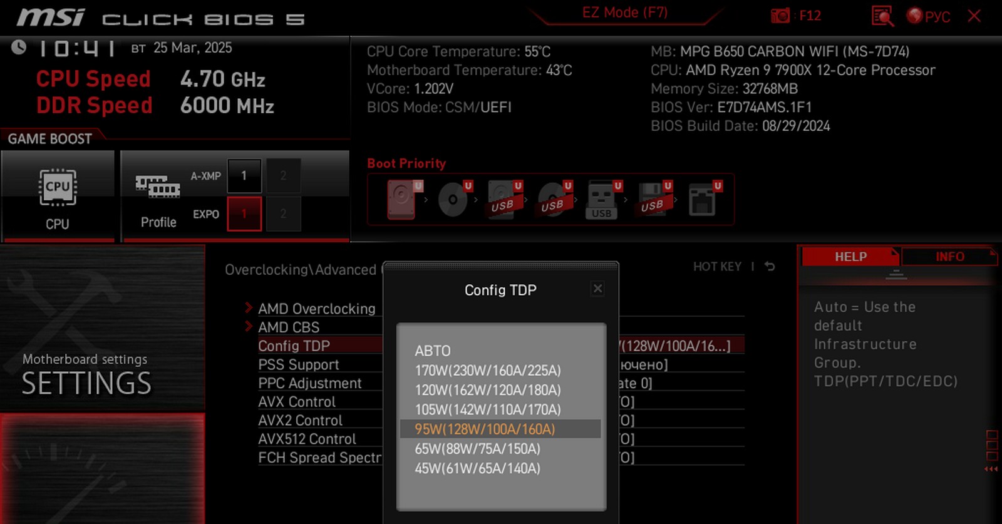The width and height of the screenshot is (1002, 524).
Task: Switch to INFO tab
Action: point(949,257)
